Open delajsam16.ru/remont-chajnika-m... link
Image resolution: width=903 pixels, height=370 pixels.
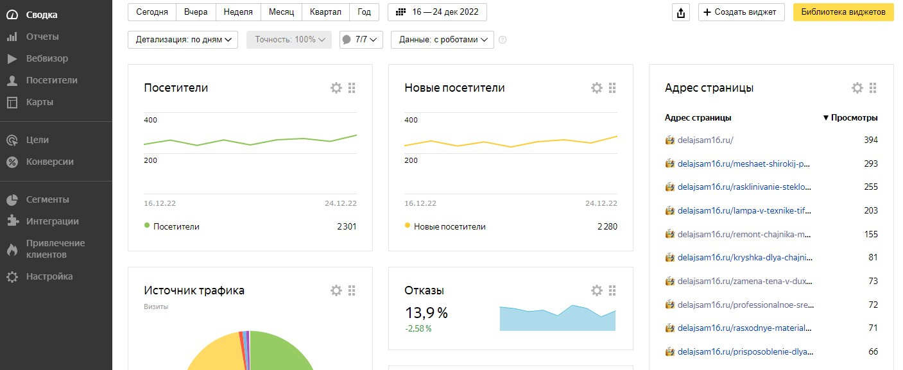[x=744, y=234]
